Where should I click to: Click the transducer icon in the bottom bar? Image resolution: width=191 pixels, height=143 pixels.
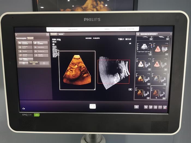[x=155, y=107]
